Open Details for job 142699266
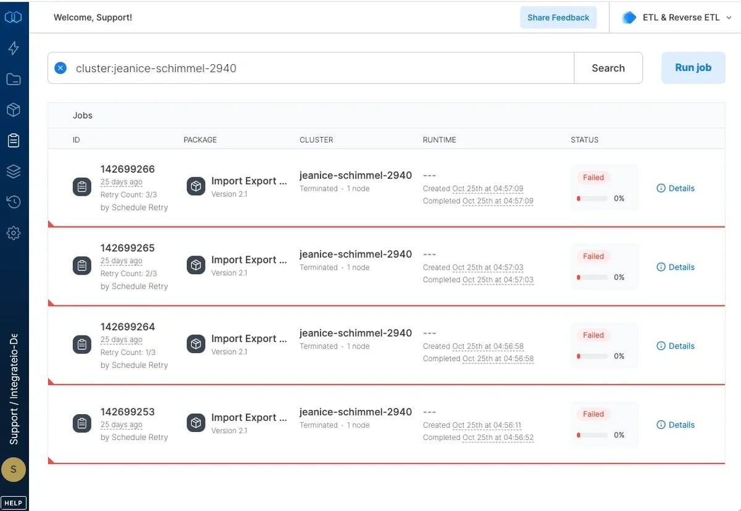 [676, 188]
